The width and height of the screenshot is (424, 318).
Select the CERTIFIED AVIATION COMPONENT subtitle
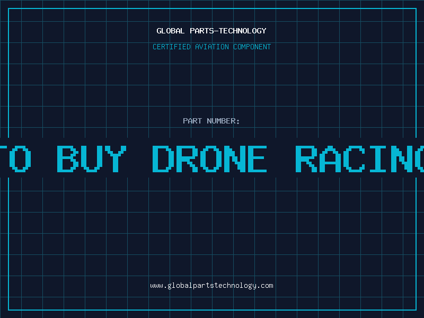(211, 47)
